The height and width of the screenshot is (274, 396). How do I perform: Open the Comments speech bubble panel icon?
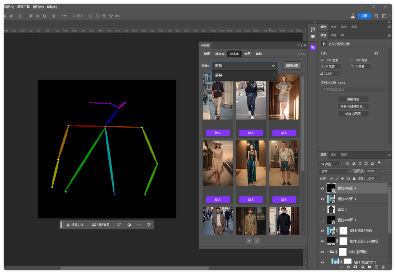(313, 37)
